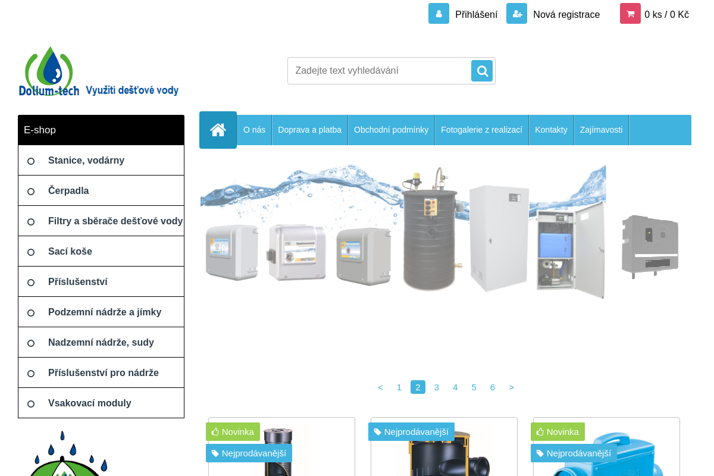Open the shopping cart icon
Viewport: 714px width, 476px height.
630,14
